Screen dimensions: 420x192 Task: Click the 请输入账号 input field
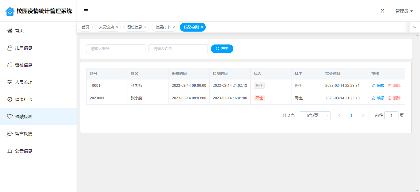click(x=116, y=49)
